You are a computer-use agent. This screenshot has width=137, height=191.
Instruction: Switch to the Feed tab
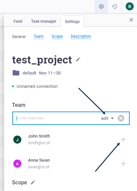(18, 21)
